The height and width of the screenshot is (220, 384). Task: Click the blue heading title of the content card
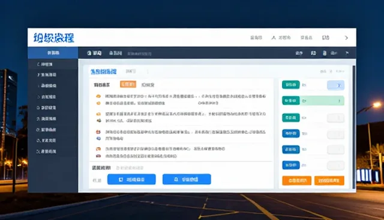coord(103,72)
